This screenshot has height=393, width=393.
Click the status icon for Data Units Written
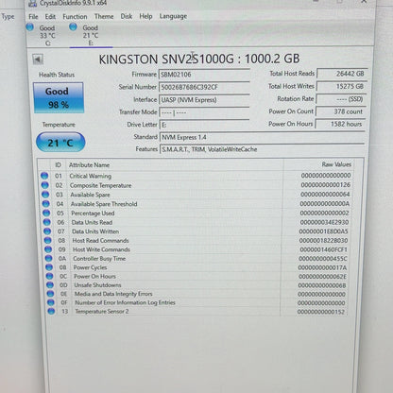point(47,231)
